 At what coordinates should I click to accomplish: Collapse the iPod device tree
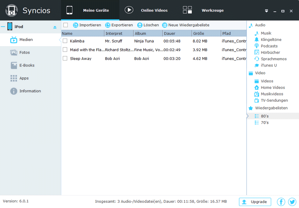(3, 27)
